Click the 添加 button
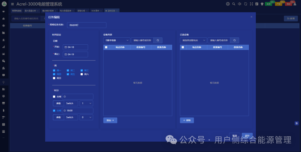 (110, 120)
